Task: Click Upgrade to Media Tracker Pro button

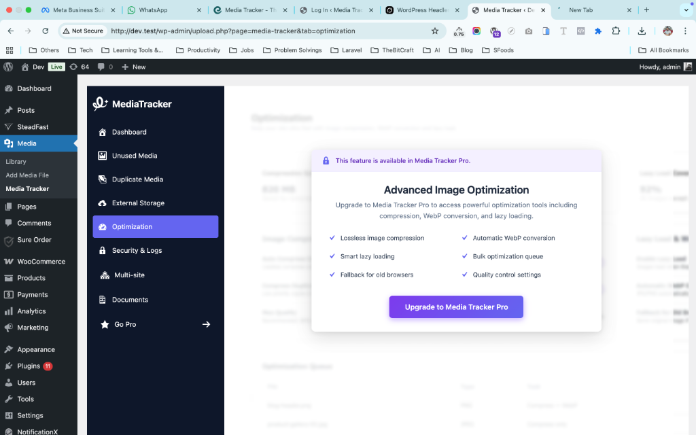Action: (x=456, y=307)
